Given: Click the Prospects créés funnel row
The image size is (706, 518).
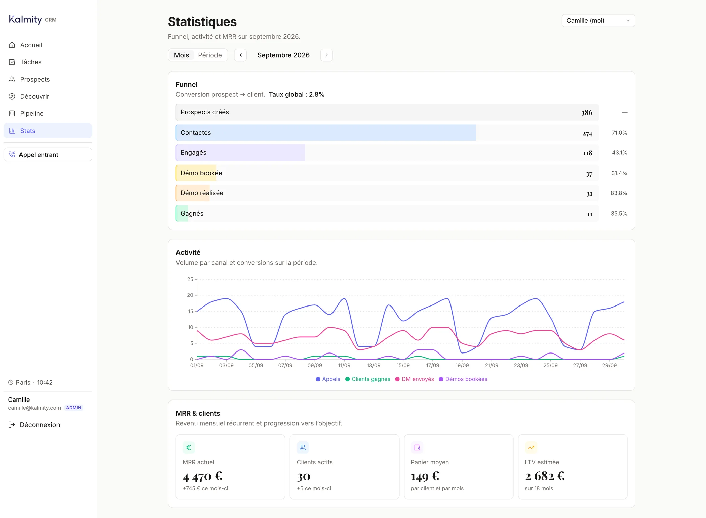Looking at the screenshot, I should (x=387, y=112).
